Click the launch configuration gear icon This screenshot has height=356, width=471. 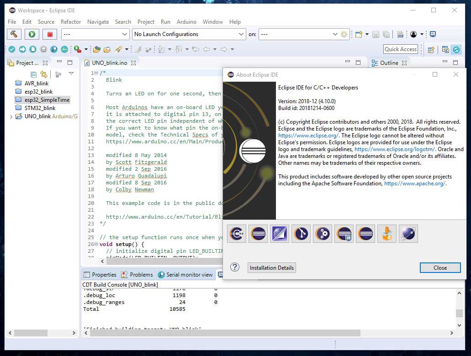point(344,34)
